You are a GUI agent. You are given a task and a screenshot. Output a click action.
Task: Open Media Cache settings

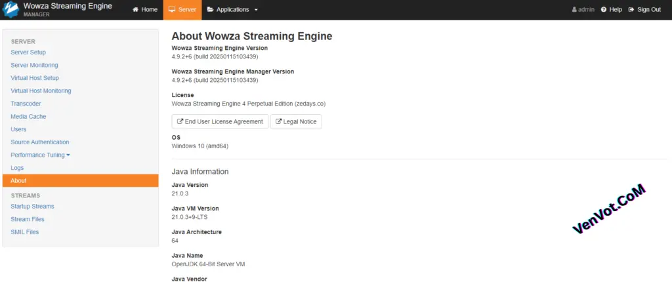click(x=28, y=117)
